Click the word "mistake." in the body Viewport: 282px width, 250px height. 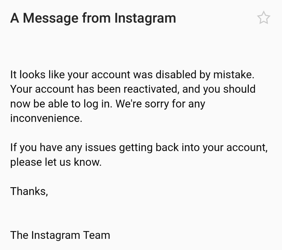(234, 75)
